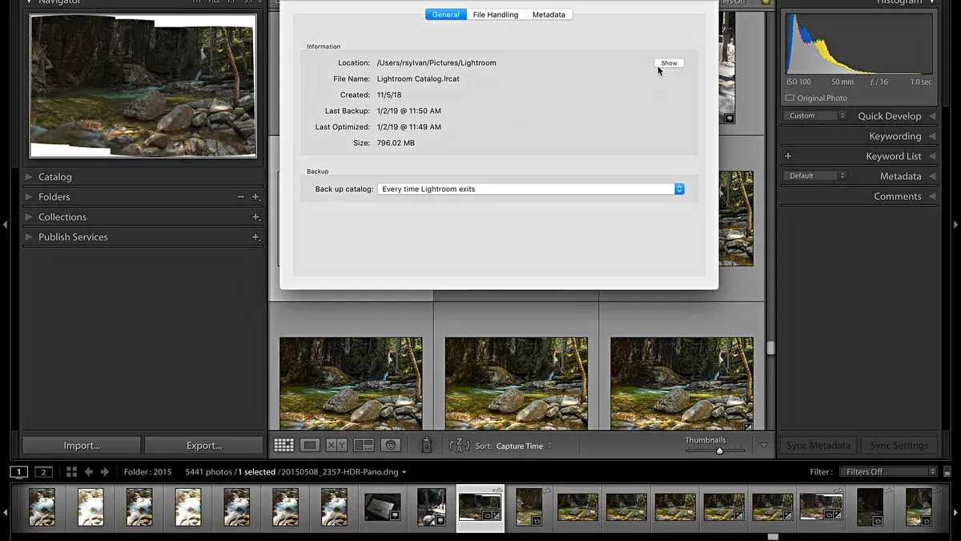
Task: Select the Painter spray can tool
Action: [x=427, y=445]
